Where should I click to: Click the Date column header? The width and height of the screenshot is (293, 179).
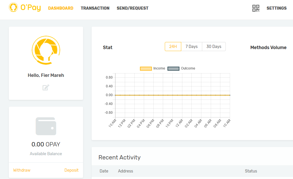click(104, 171)
